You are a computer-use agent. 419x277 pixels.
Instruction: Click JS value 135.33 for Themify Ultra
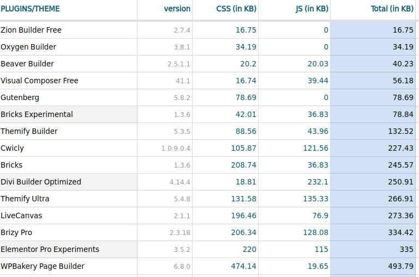(x=315, y=199)
